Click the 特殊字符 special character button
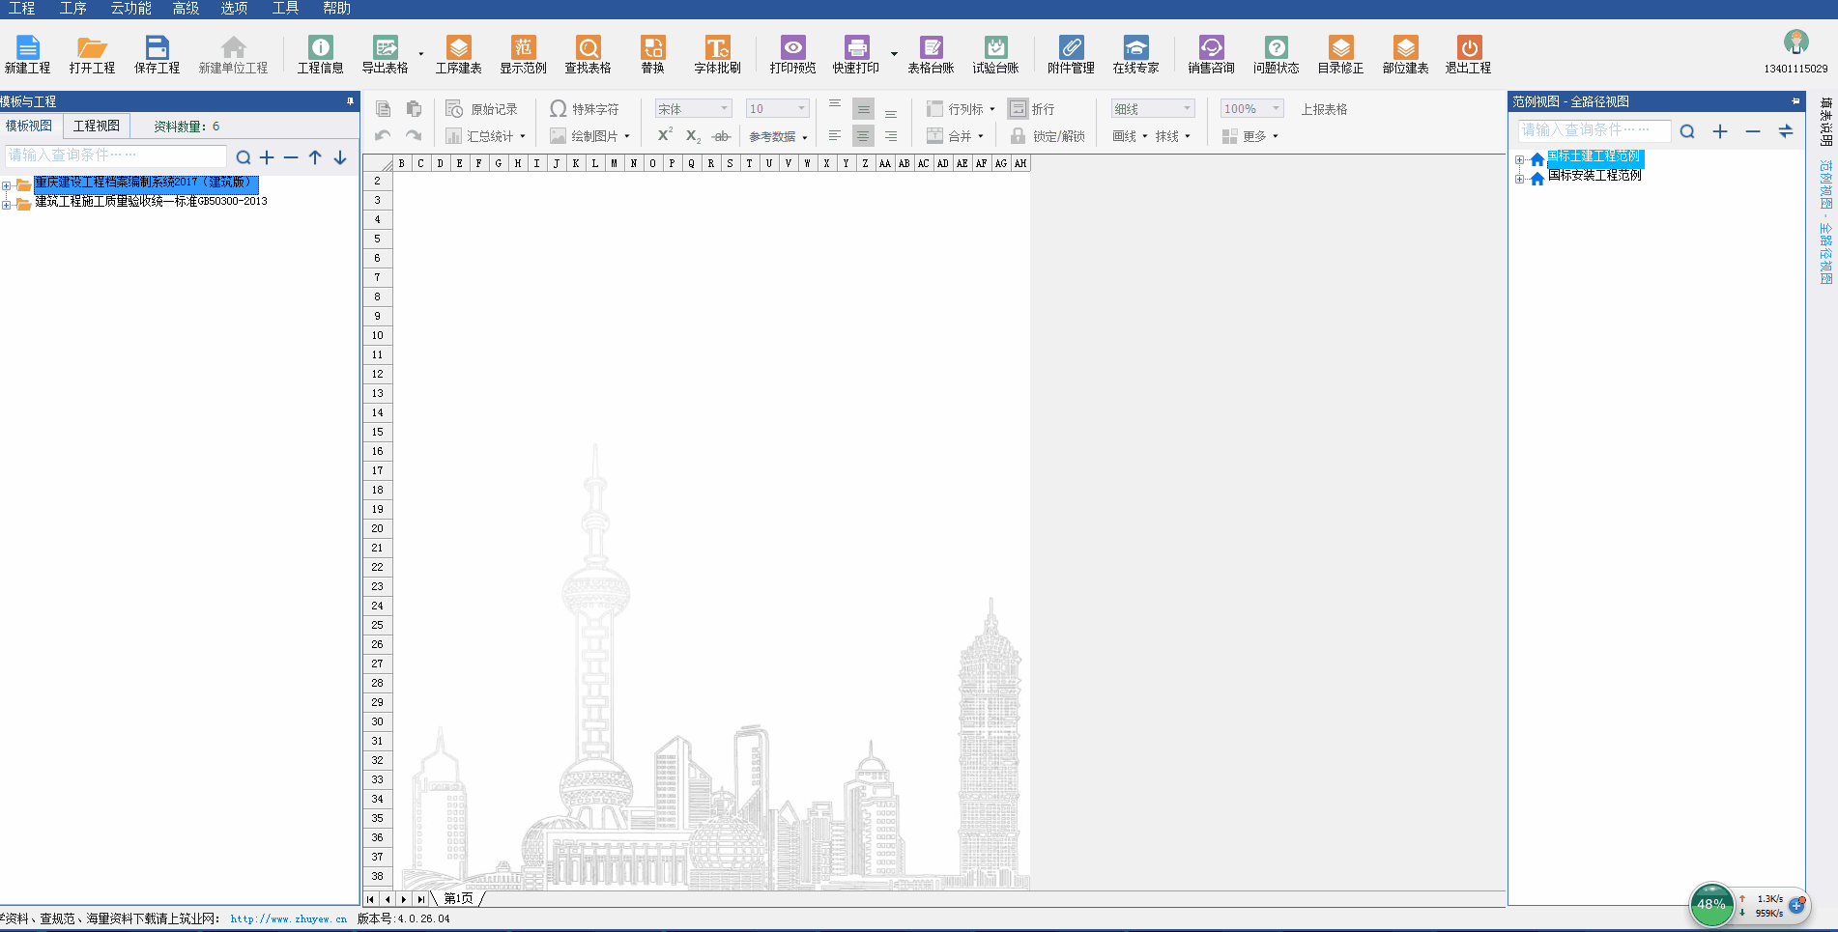This screenshot has width=1838, height=932. (x=585, y=109)
